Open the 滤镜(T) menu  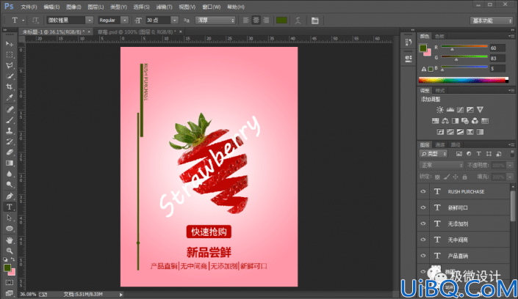click(164, 7)
